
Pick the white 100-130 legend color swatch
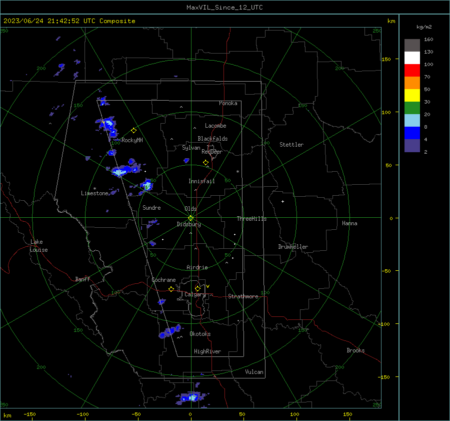412,58
